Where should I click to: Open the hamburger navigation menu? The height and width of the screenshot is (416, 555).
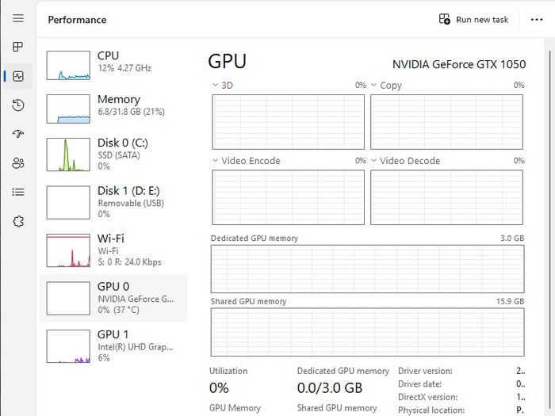[x=18, y=18]
